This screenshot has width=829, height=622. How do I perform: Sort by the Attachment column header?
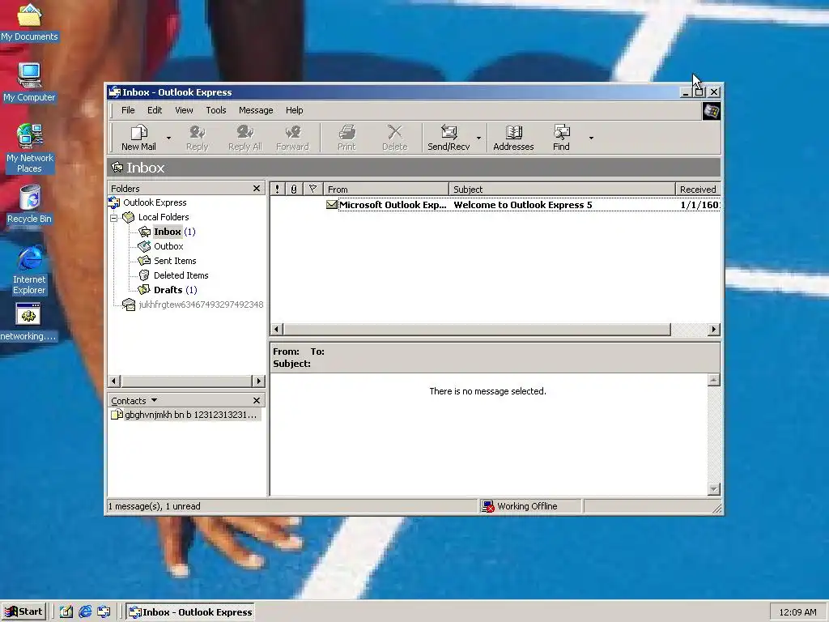[x=294, y=189]
